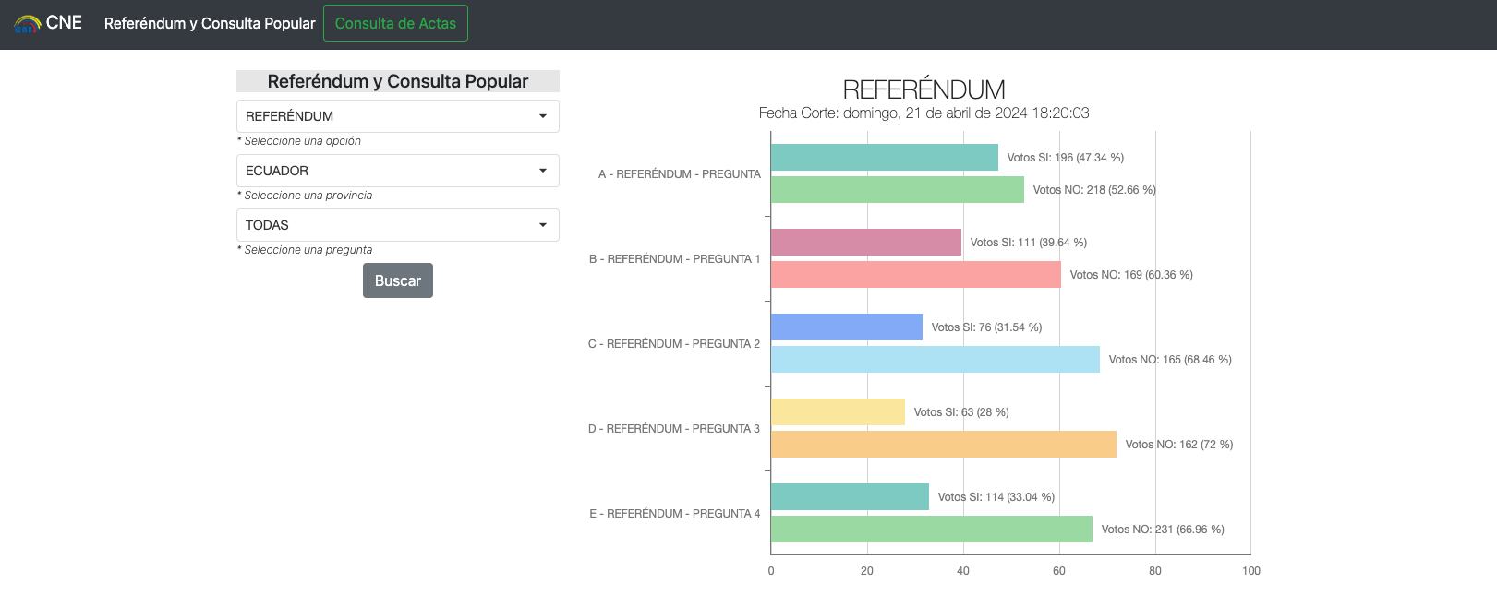This screenshot has width=1497, height=595.
Task: Click the CNE rainbow logo icon
Action: (27, 24)
